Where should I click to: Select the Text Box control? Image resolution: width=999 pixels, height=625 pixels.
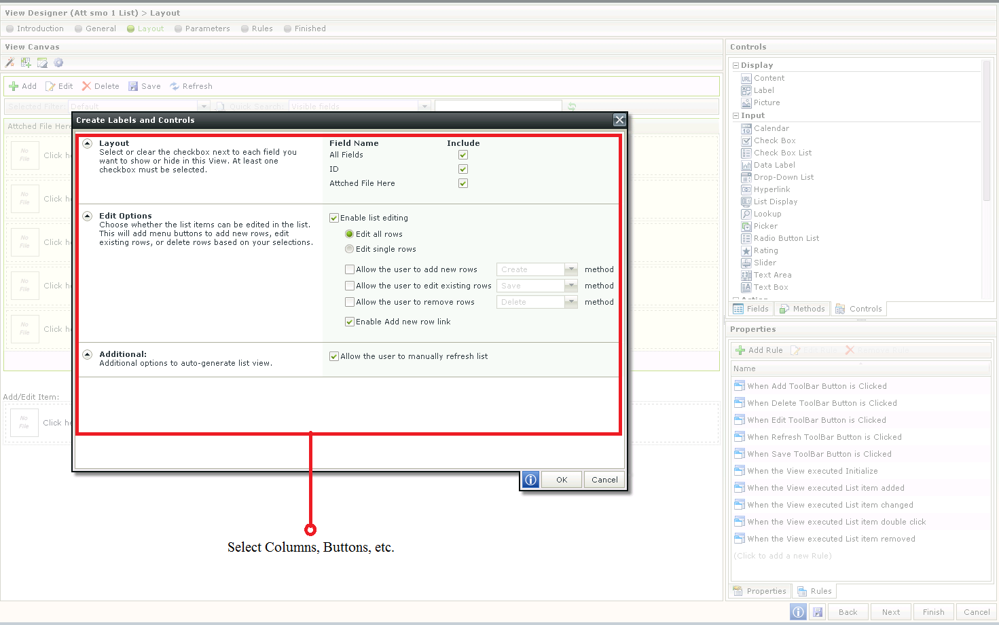pyautogui.click(x=765, y=287)
